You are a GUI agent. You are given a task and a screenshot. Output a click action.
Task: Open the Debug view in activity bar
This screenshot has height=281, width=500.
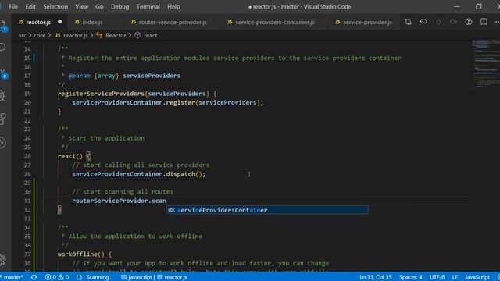coord(2,95)
